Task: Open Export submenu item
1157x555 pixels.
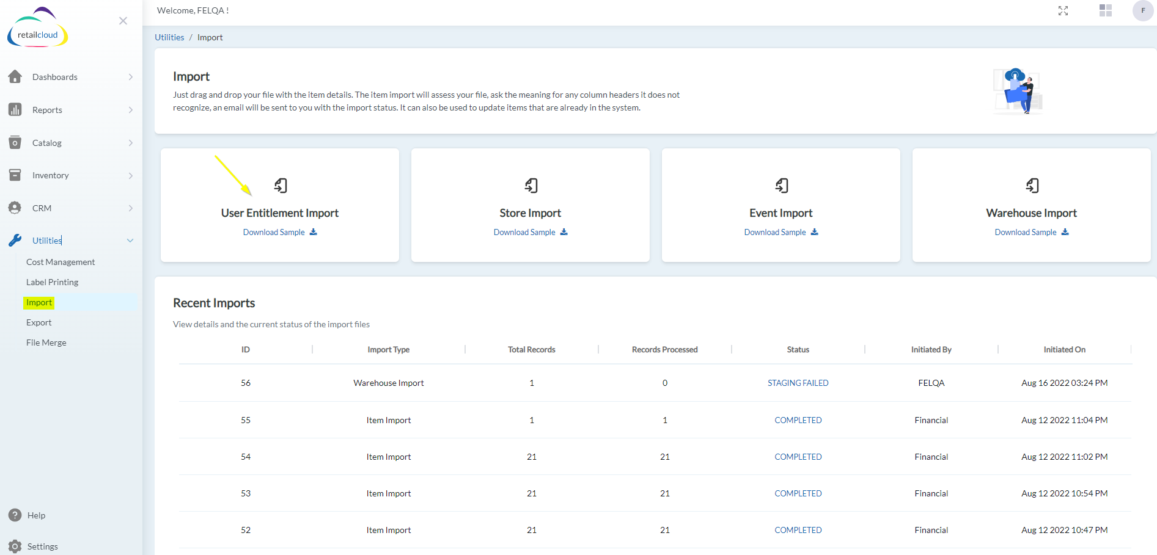Action: click(x=39, y=322)
